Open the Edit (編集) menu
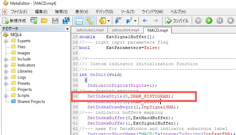 coord(41,11)
